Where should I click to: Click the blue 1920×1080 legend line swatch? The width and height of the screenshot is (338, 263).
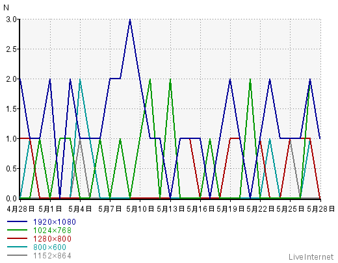pos(18,221)
